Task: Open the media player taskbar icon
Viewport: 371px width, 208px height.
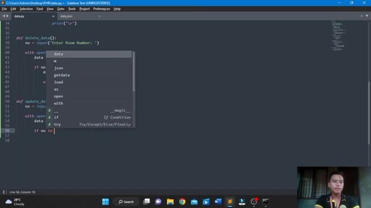Action: tap(206, 202)
